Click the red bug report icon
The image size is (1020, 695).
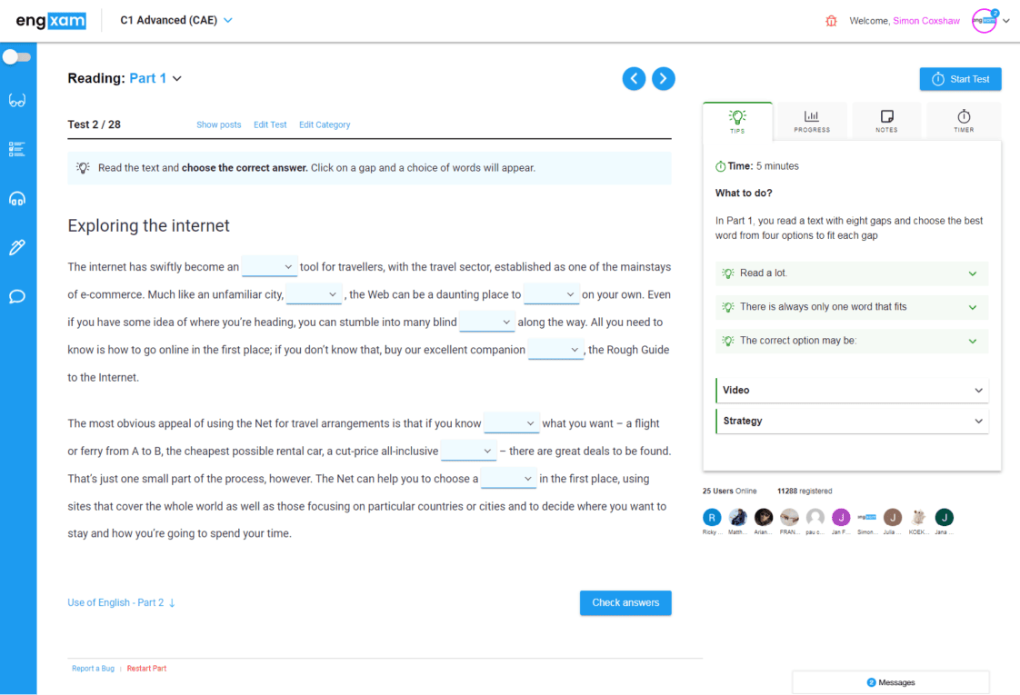831,21
